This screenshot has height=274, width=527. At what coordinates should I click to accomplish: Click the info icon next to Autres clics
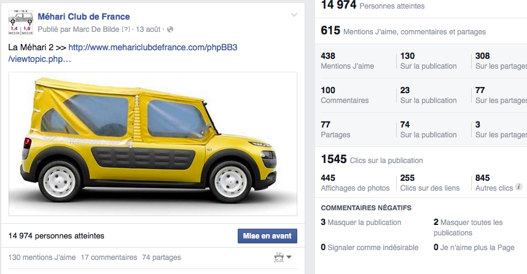point(519,186)
